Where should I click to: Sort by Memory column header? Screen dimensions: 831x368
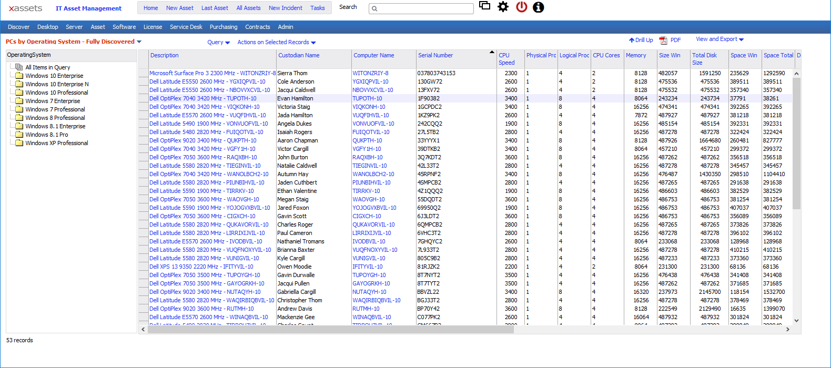(x=636, y=55)
